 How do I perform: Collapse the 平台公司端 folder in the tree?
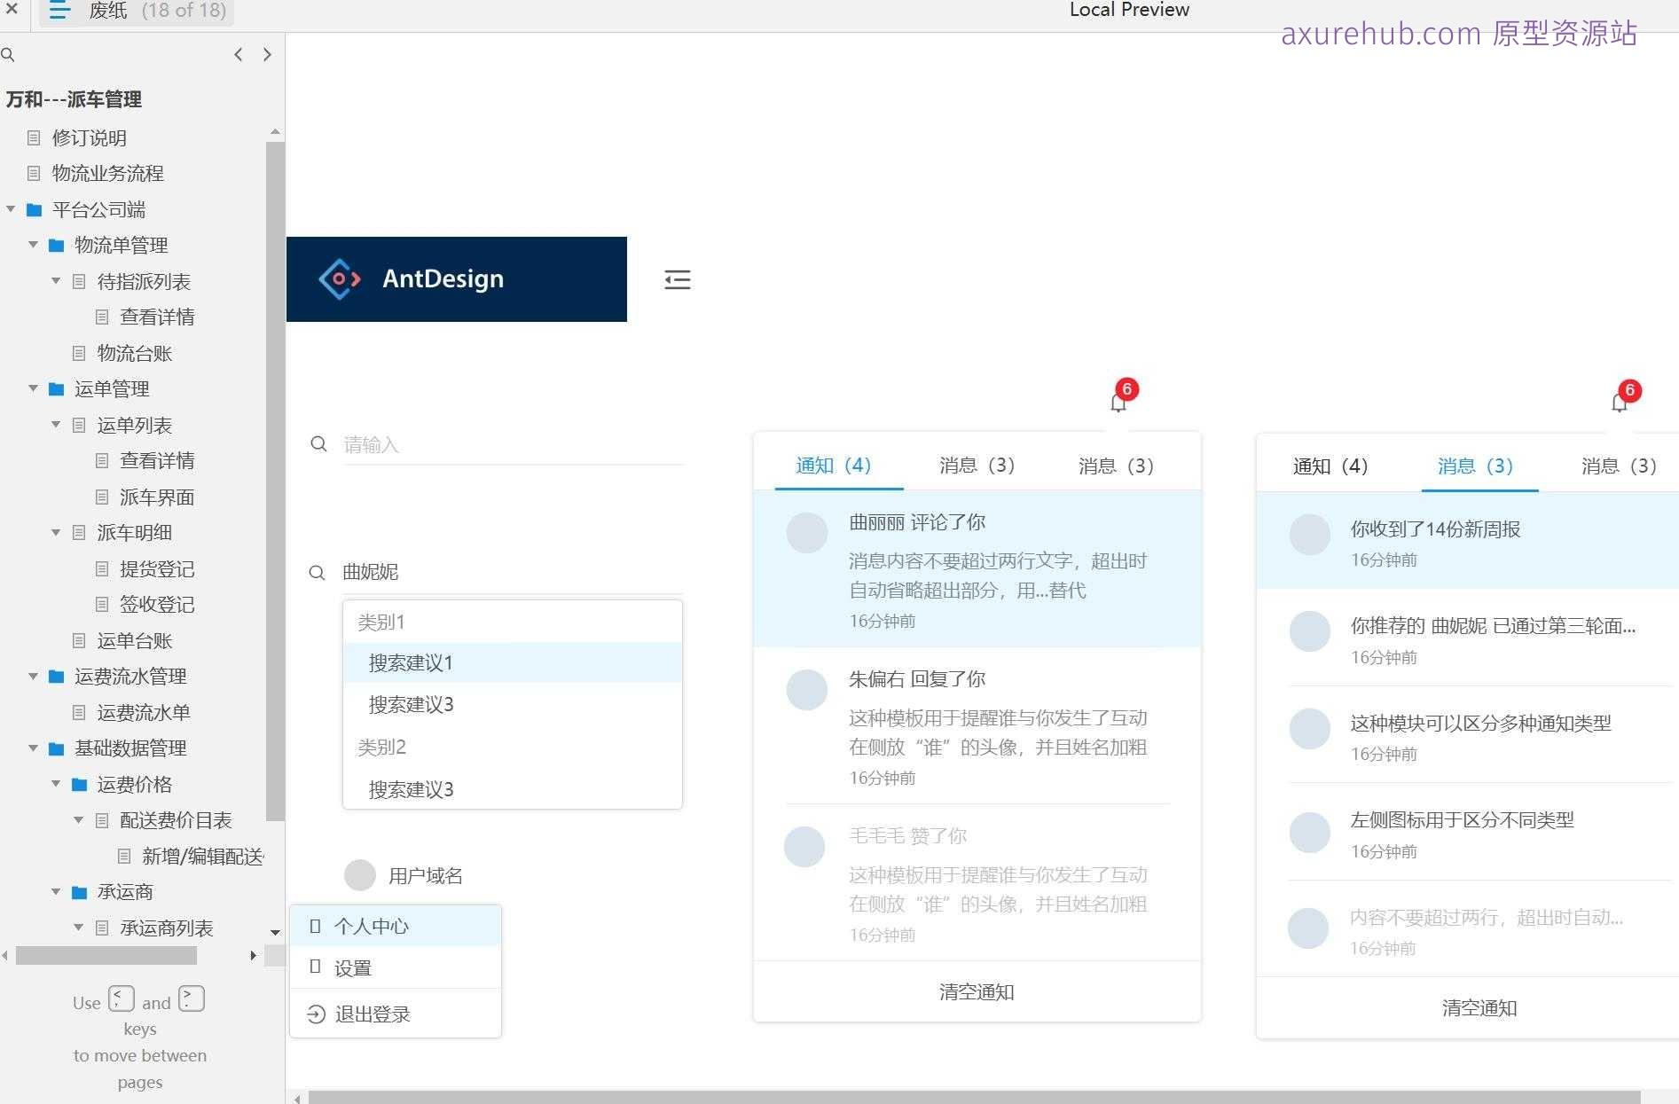tap(12, 209)
